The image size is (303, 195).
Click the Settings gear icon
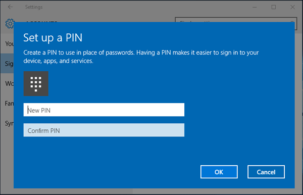tap(10, 24)
